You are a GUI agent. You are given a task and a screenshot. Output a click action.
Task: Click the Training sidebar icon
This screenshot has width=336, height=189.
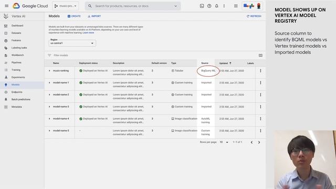[x=6, y=70]
